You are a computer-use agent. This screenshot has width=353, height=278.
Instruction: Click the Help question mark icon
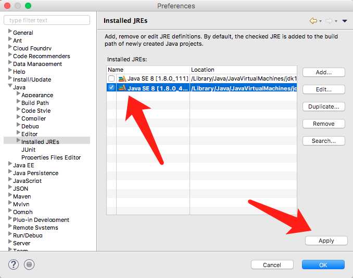[14, 264]
